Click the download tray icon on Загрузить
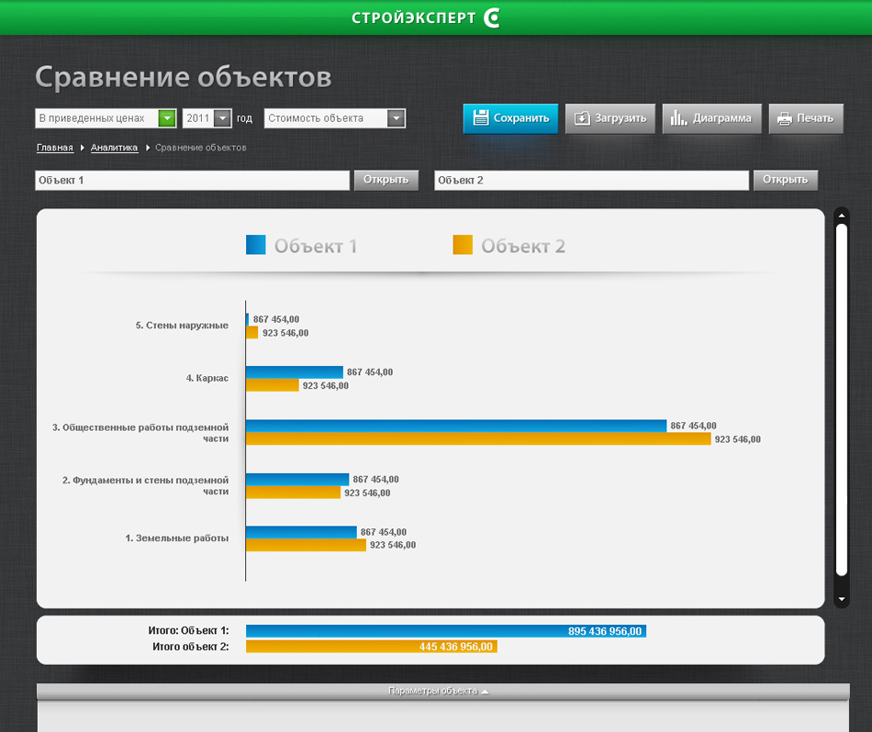872x732 pixels. coord(582,118)
